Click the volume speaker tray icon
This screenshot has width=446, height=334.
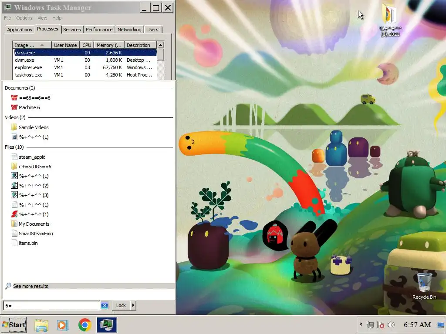tap(391, 324)
